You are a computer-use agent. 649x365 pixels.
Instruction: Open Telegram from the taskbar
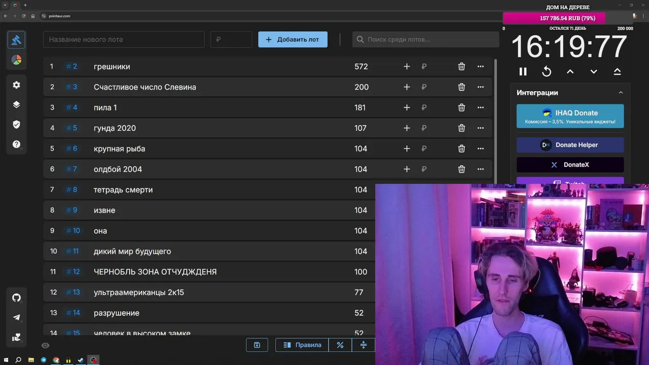pyautogui.click(x=43, y=360)
